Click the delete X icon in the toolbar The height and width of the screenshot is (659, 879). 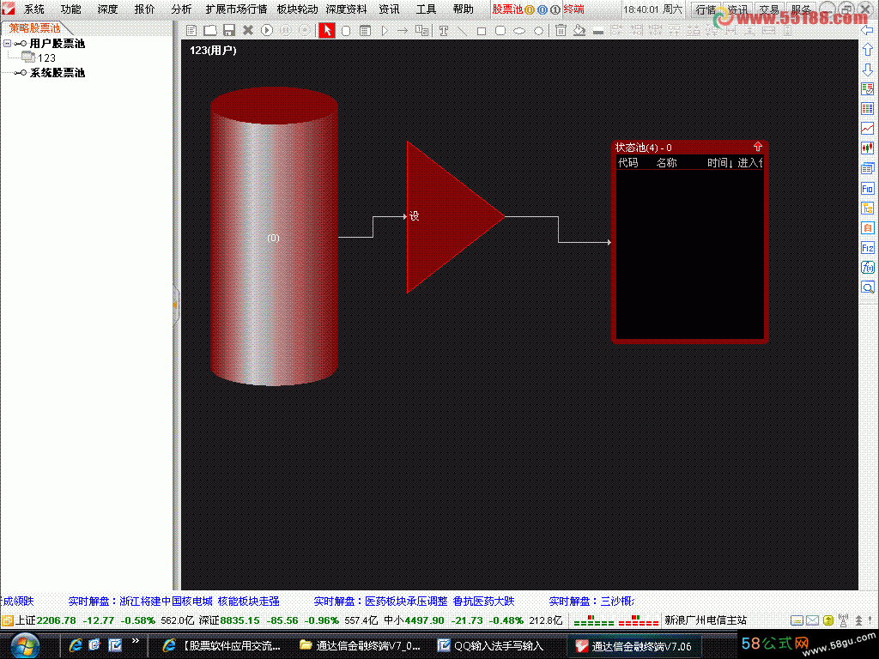click(x=248, y=30)
